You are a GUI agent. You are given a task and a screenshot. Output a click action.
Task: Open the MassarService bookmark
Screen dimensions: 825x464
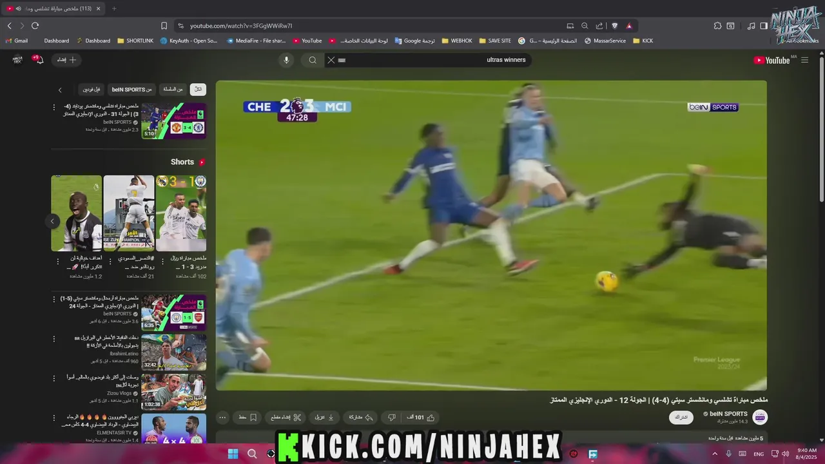pos(605,41)
